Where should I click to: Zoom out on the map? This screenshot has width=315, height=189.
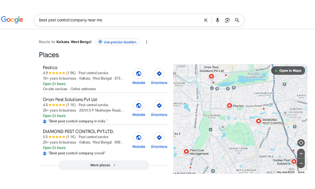pos(301,163)
